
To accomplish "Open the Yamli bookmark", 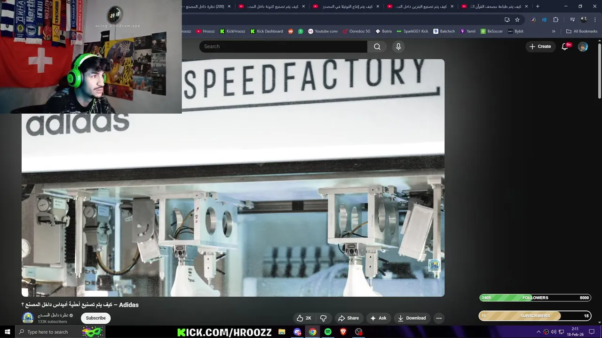I will click(468, 31).
